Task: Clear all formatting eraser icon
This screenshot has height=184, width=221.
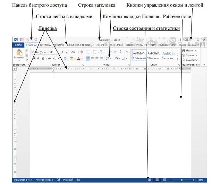Action: click(x=82, y=52)
